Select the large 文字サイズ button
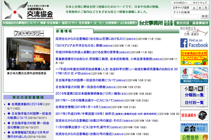 206,8
